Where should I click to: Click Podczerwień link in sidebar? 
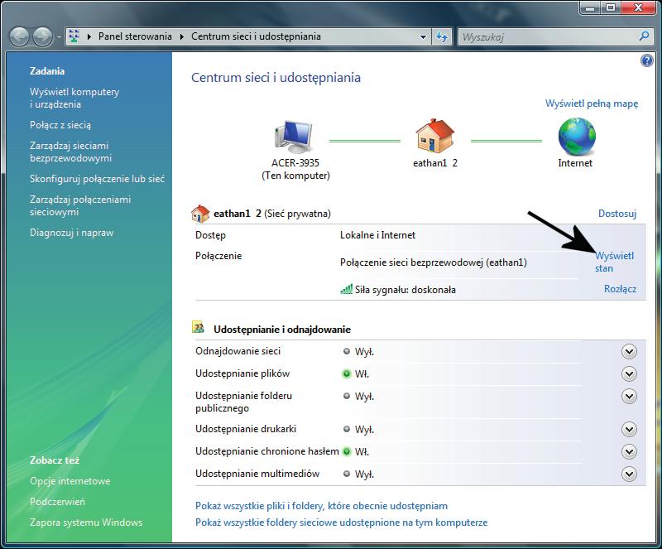tap(57, 502)
